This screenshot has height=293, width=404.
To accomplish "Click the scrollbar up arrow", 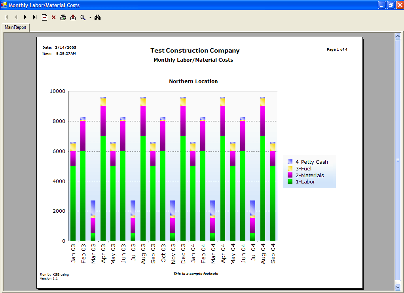I will tap(398, 36).
